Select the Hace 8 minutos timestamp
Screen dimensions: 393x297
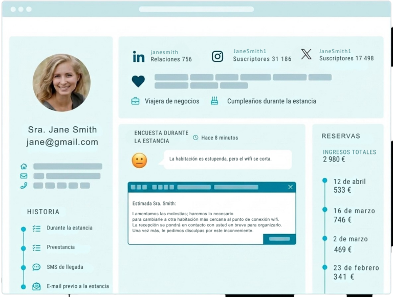pyautogui.click(x=220, y=138)
